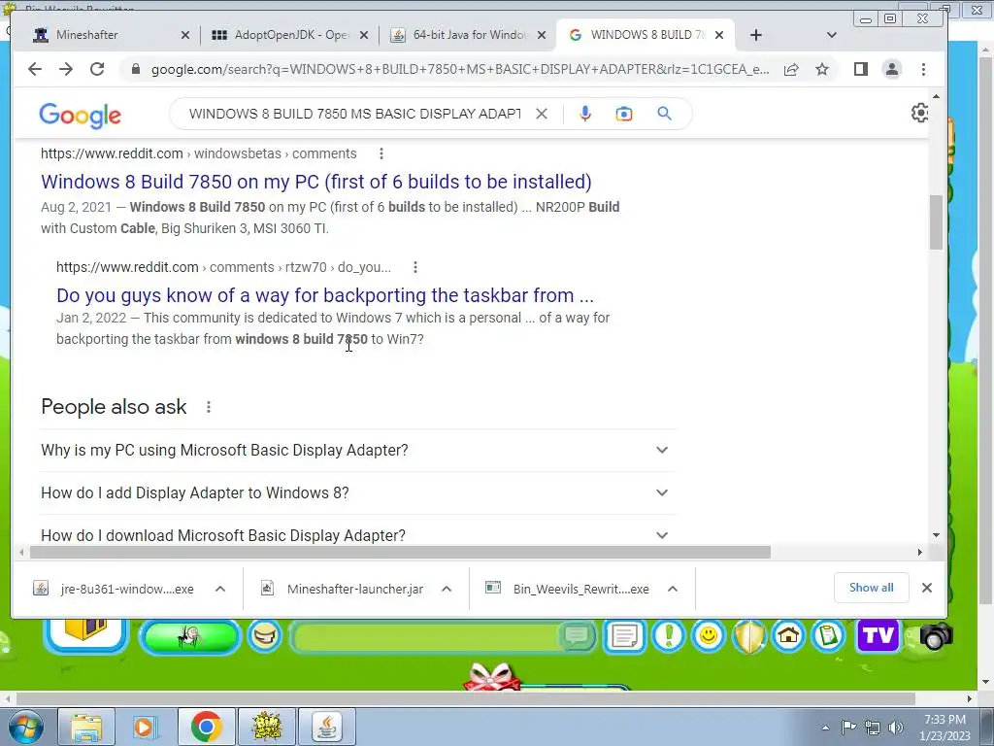Open a new Chrome tab

point(755,35)
